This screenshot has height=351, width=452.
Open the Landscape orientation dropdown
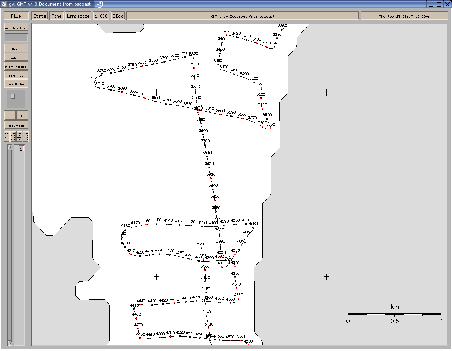click(x=78, y=16)
